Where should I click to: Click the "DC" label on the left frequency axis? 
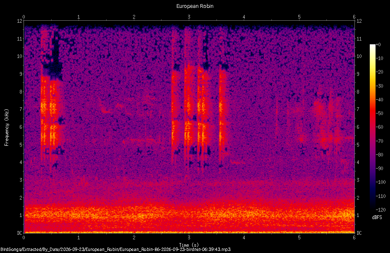pos(19,233)
